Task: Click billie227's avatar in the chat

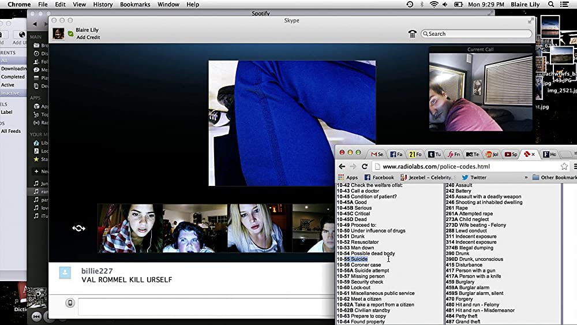Action: pyautogui.click(x=65, y=273)
